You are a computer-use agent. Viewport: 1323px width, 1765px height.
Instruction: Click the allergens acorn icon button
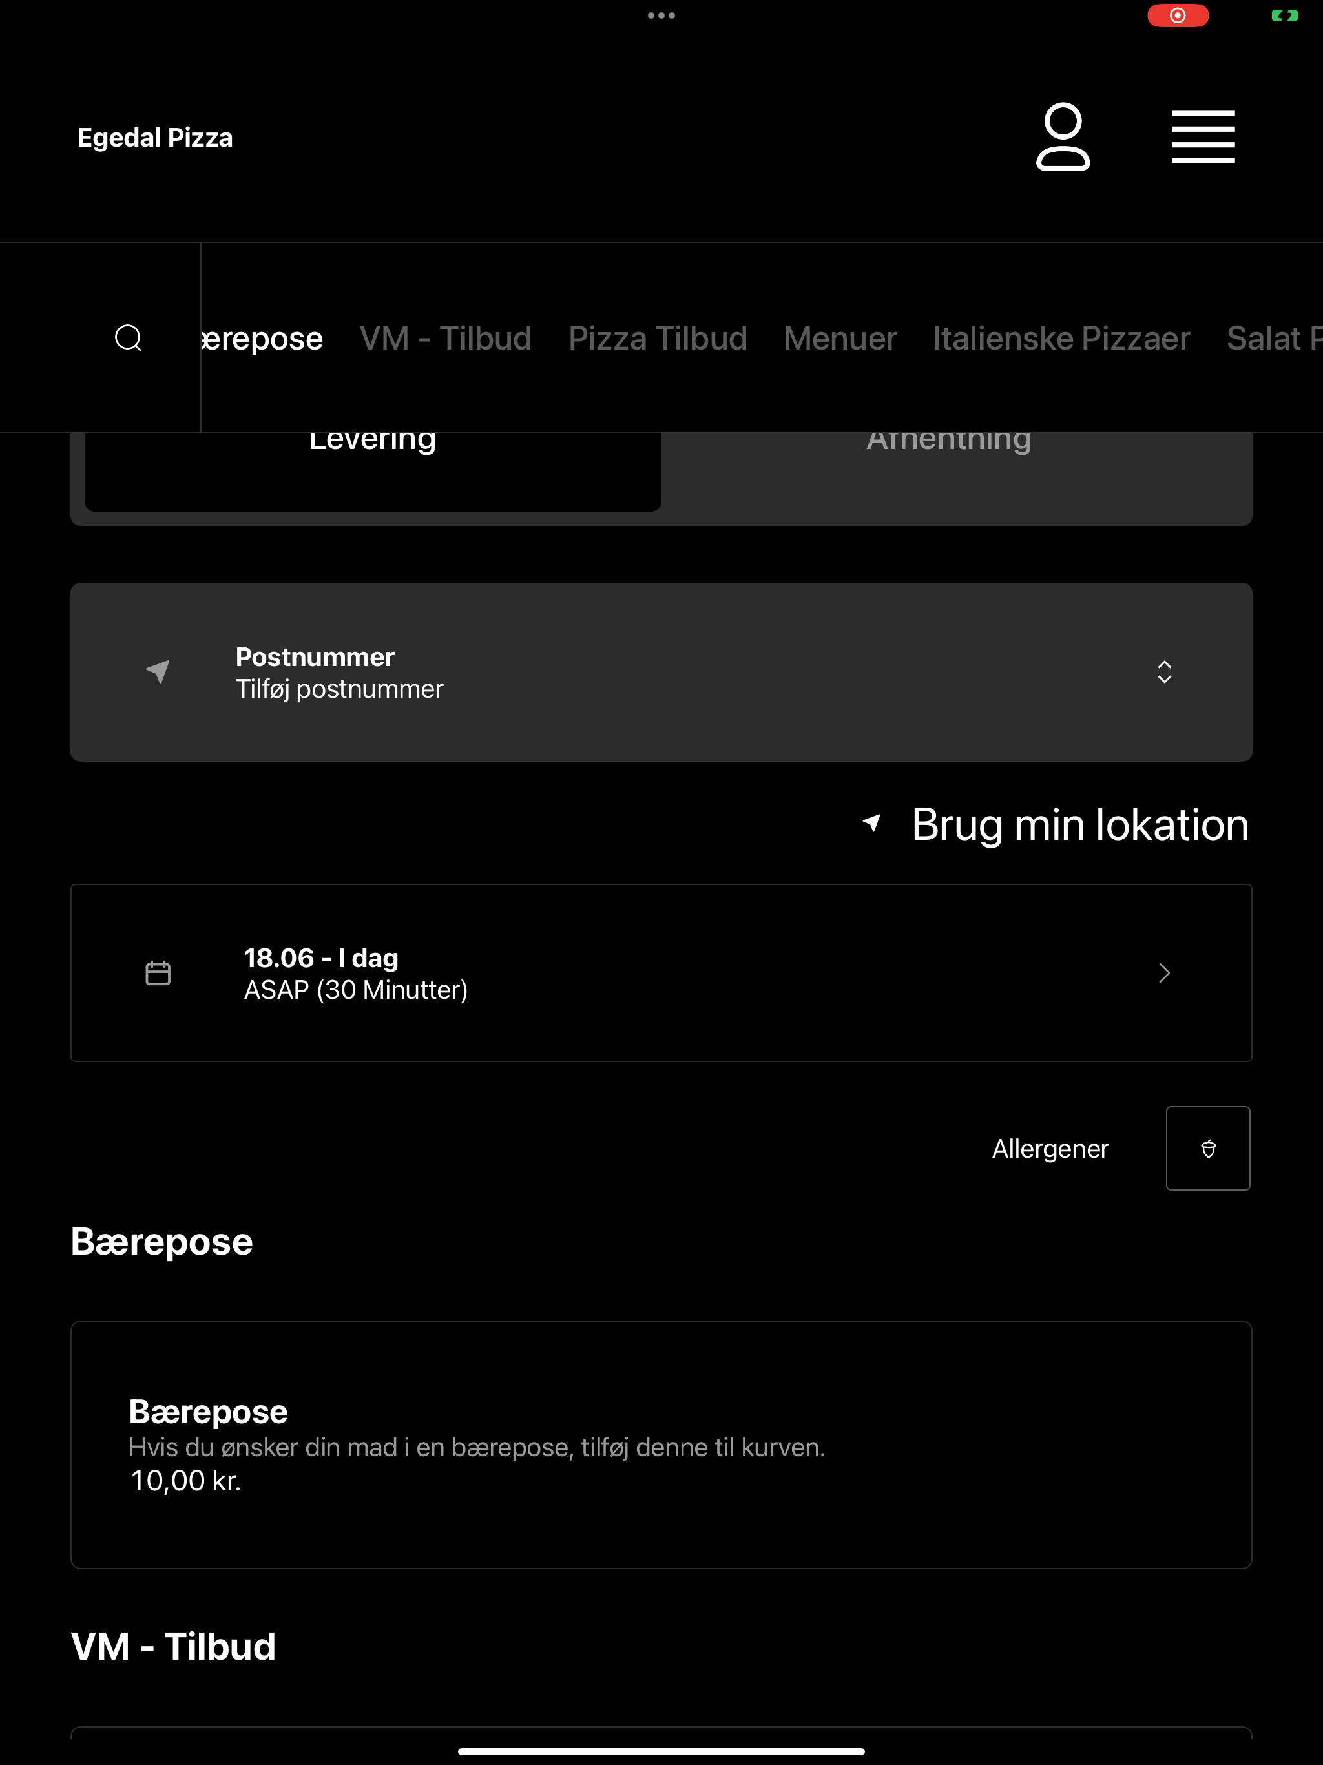coord(1207,1148)
